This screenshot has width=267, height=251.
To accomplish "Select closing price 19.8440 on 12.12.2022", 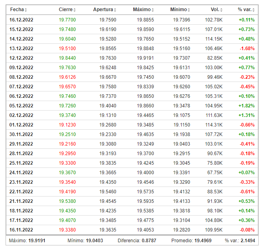I will [67, 58].
